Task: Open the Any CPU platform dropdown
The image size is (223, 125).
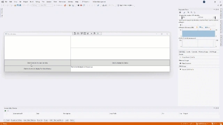Action: pyautogui.click(x=46, y=6)
